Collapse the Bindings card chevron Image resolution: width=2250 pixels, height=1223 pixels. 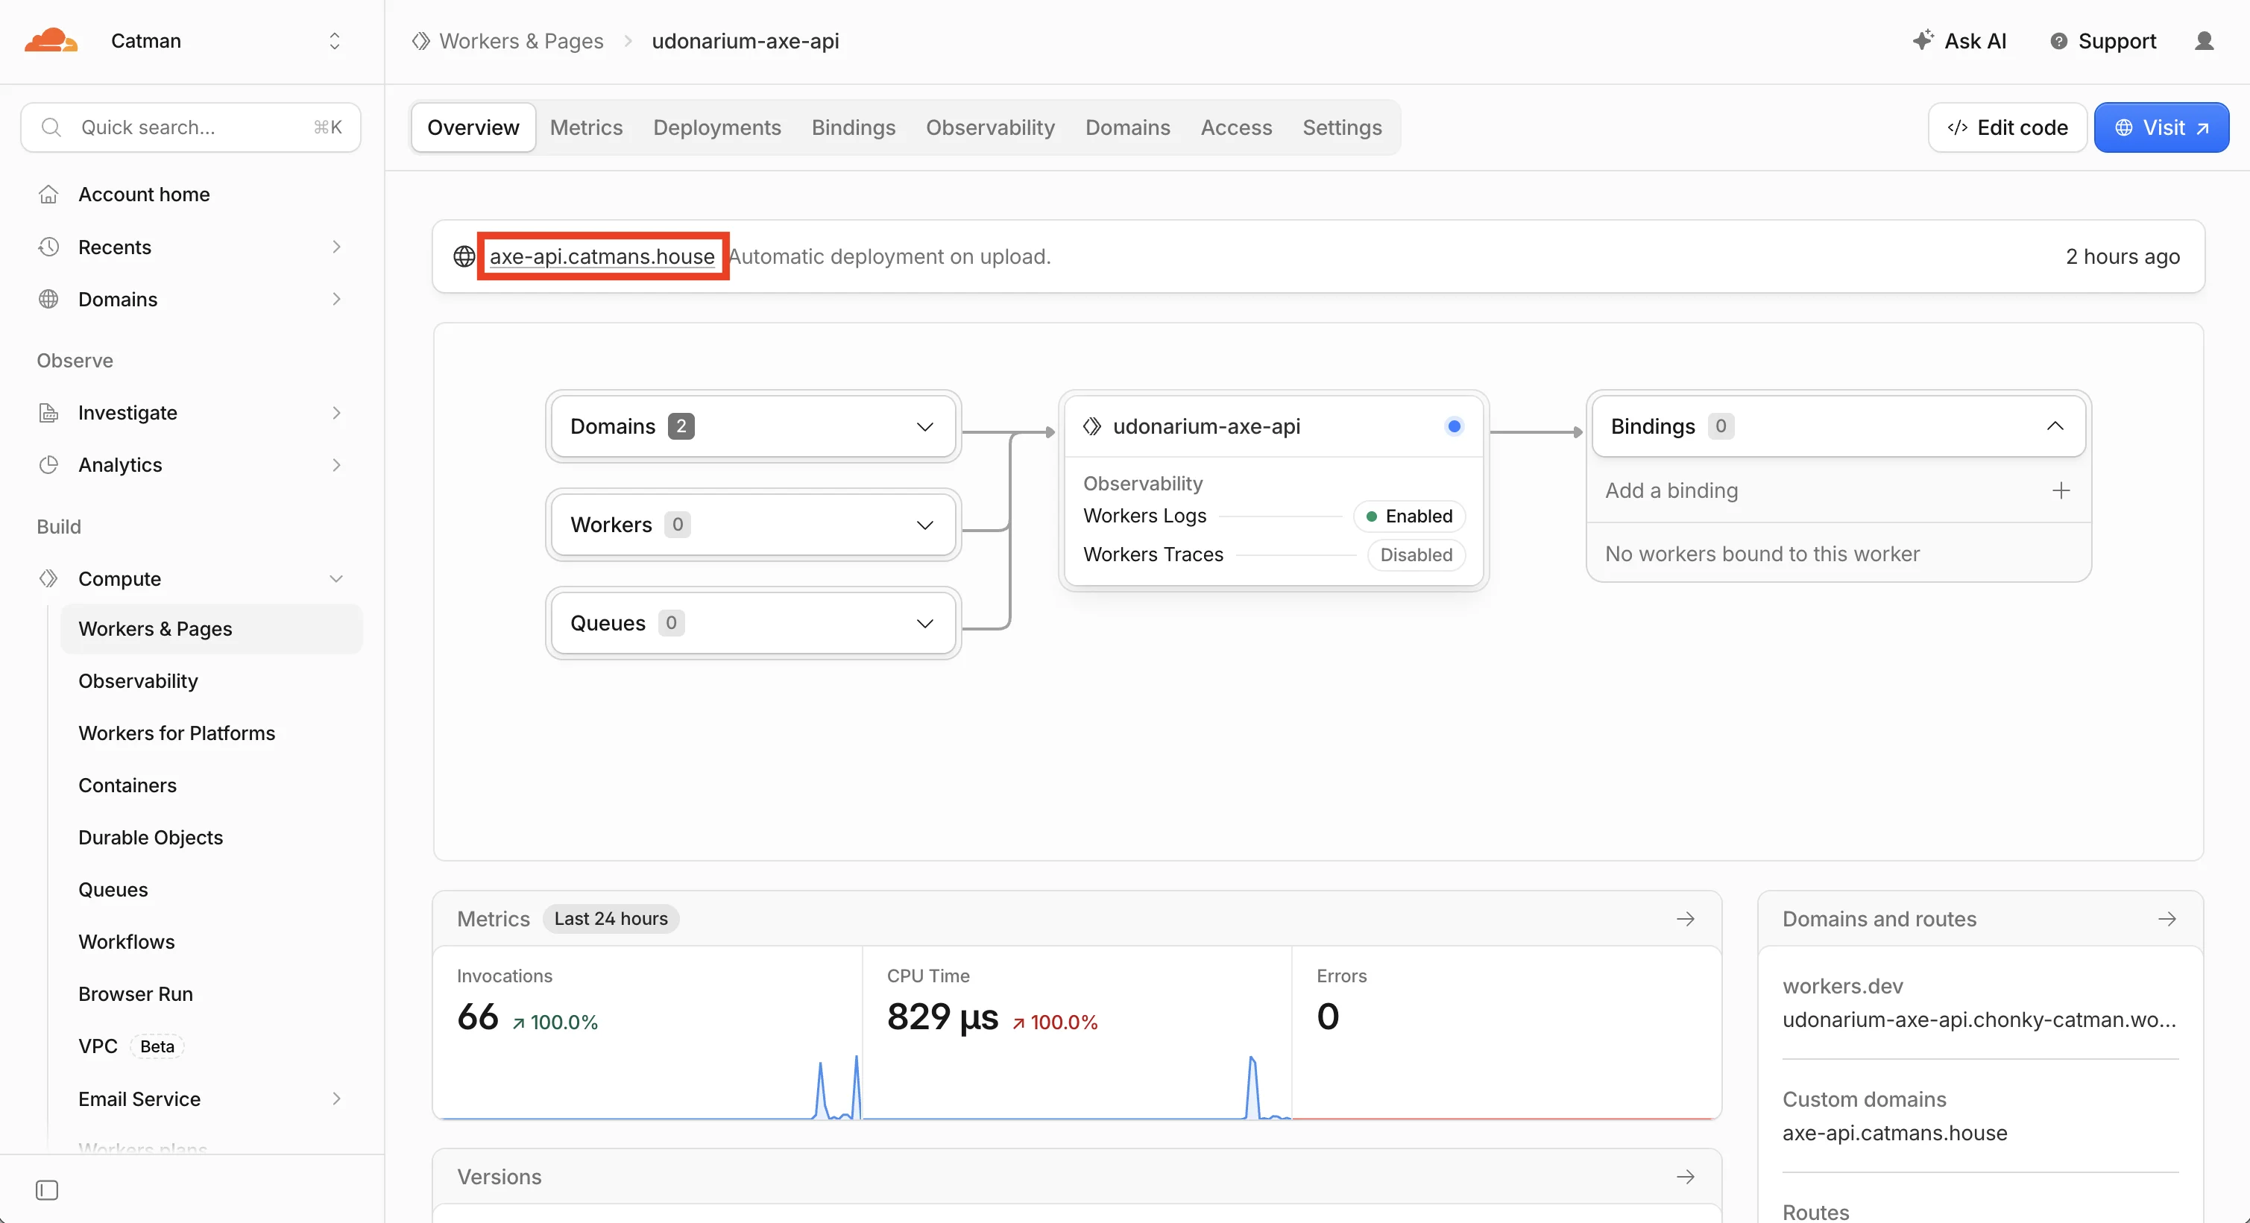click(2055, 427)
